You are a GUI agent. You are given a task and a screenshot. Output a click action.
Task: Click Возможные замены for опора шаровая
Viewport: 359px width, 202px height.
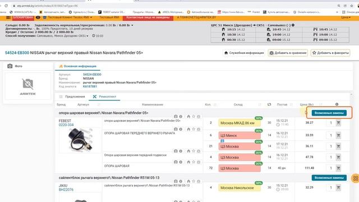329,113
